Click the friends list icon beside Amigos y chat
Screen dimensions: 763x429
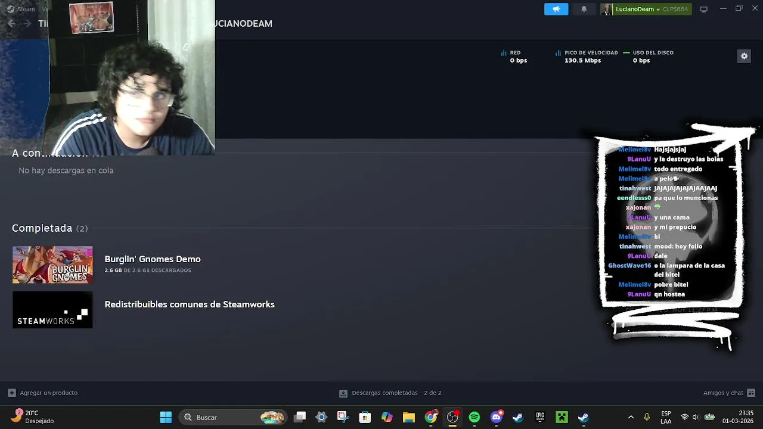(x=751, y=393)
